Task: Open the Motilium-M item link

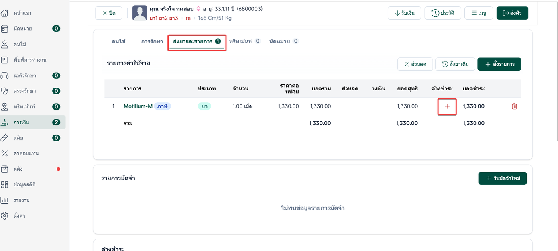Action: click(138, 106)
